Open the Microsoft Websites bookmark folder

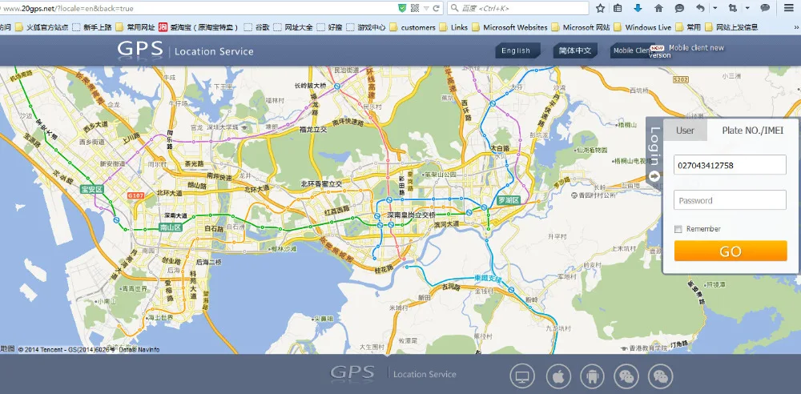coord(509,27)
